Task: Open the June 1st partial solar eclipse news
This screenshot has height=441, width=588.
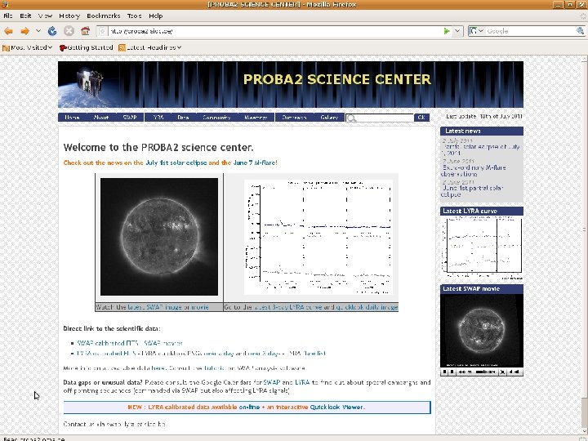Action: [472, 191]
